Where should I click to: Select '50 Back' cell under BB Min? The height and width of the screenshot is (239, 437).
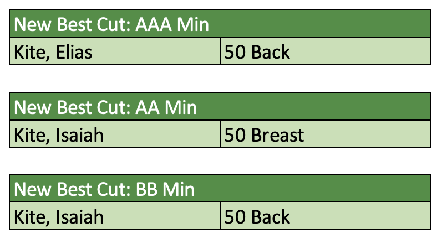[x=326, y=216]
